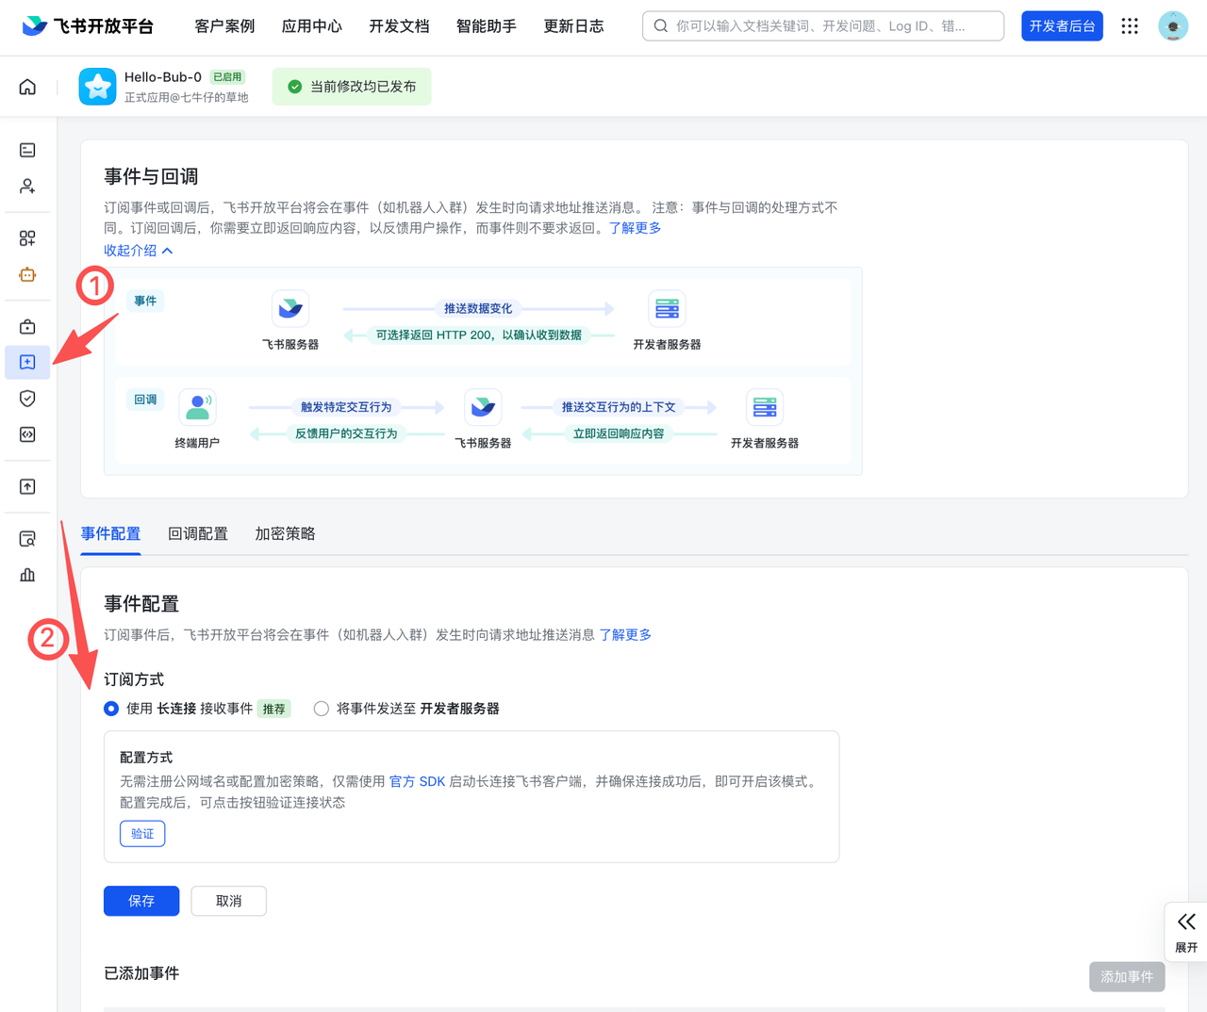Click the 终端用户 icon in callback diagram

pos(197,407)
